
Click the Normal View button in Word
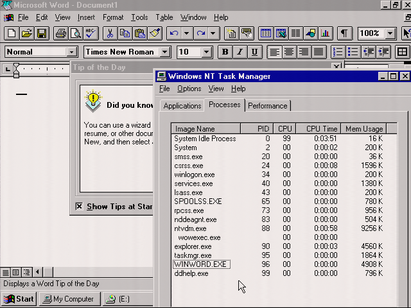(6, 272)
